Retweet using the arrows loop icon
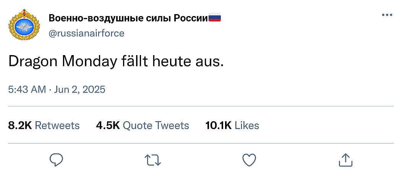 pyautogui.click(x=153, y=160)
